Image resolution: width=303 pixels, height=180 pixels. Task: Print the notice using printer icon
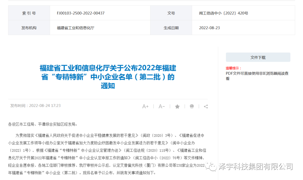[192, 107]
